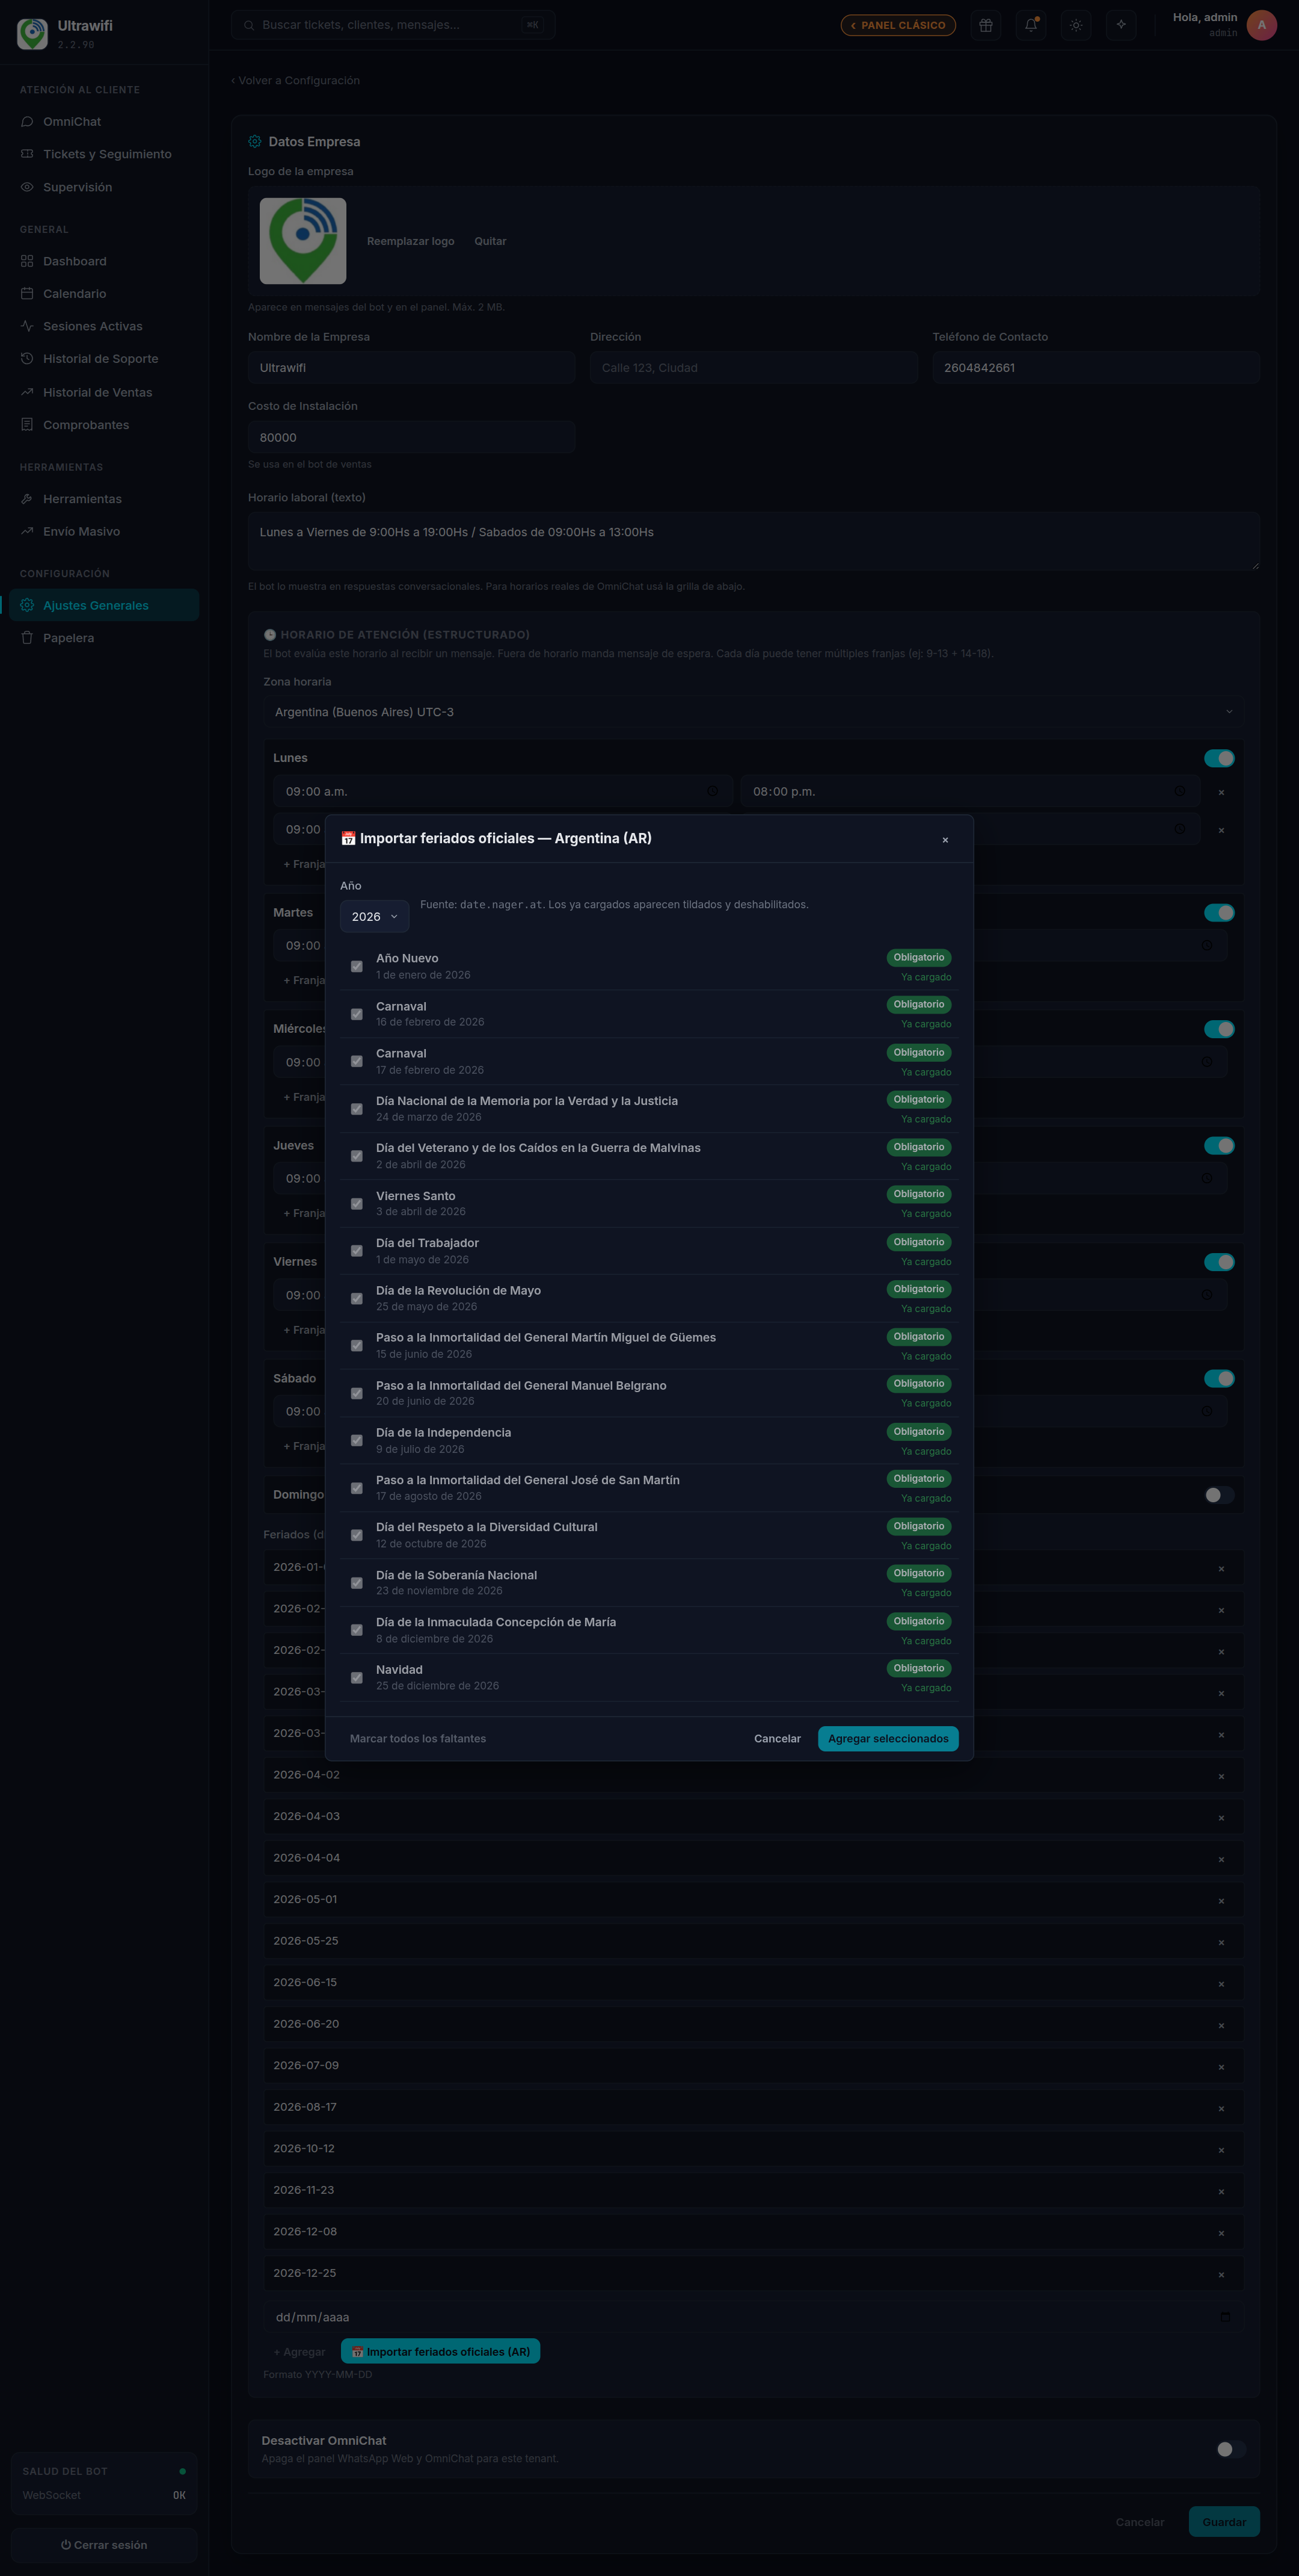This screenshot has width=1299, height=2576.
Task: Click Marcar todos los faltantes
Action: (x=418, y=1739)
